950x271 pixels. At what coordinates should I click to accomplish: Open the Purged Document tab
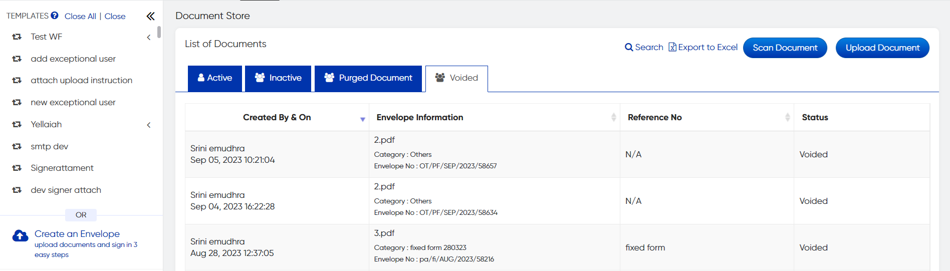(x=368, y=78)
